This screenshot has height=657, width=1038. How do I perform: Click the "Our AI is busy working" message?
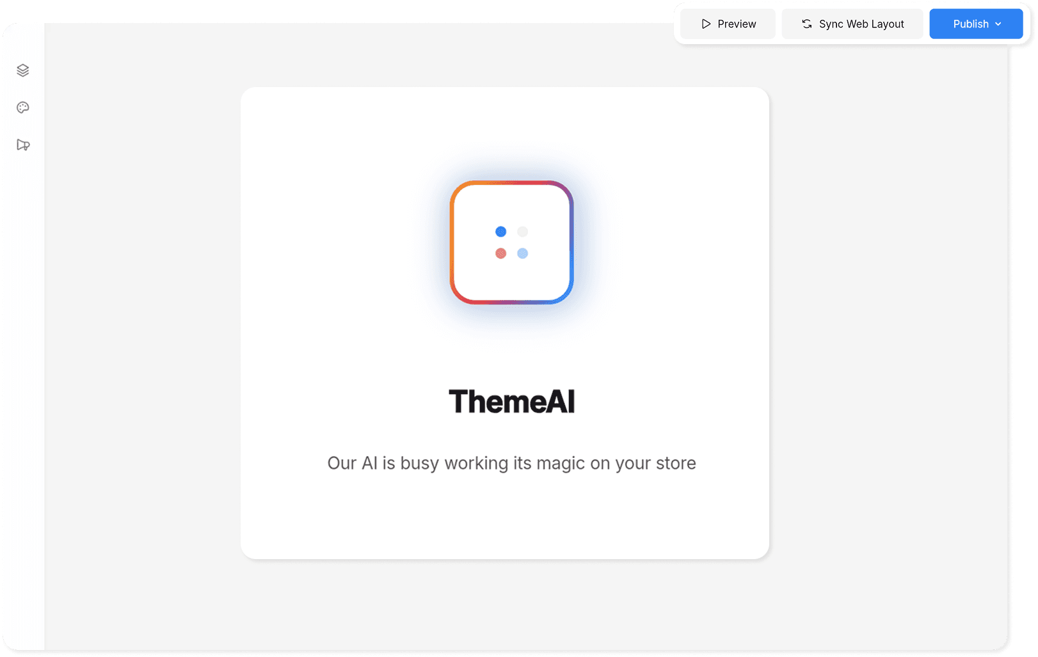pos(511,463)
